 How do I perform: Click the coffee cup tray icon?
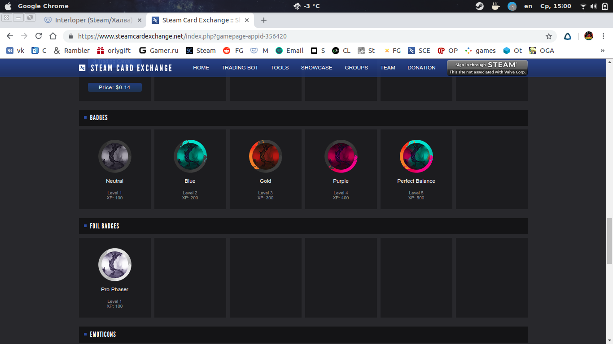click(496, 6)
